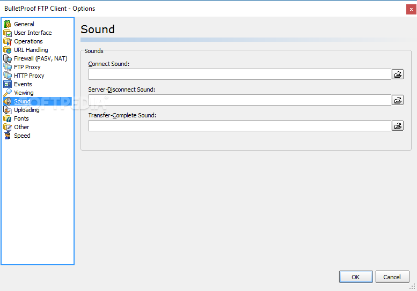The image size is (417, 291).
Task: Open the User Interface options page
Action: [x=33, y=33]
